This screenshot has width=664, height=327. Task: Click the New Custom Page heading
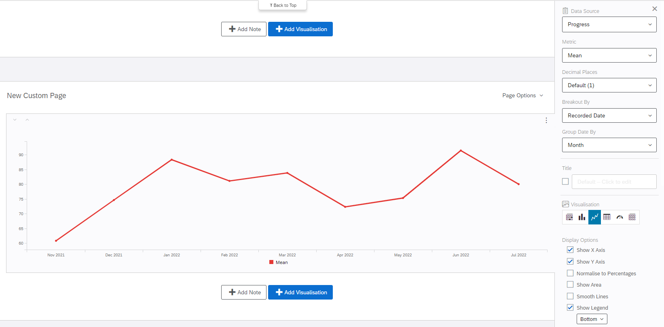(x=36, y=96)
